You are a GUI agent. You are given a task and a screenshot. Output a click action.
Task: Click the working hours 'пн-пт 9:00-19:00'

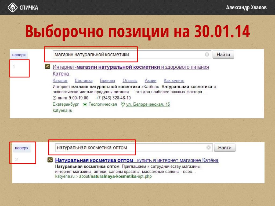click(73, 98)
